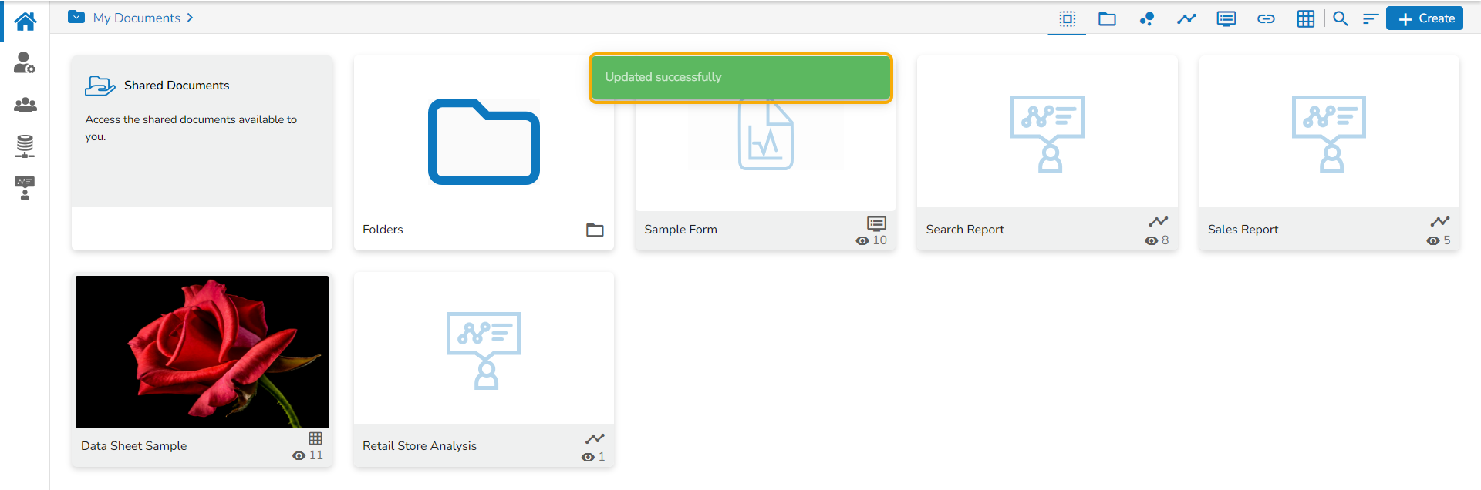The height and width of the screenshot is (490, 1481).
Task: Click the Create button
Action: 1425,18
